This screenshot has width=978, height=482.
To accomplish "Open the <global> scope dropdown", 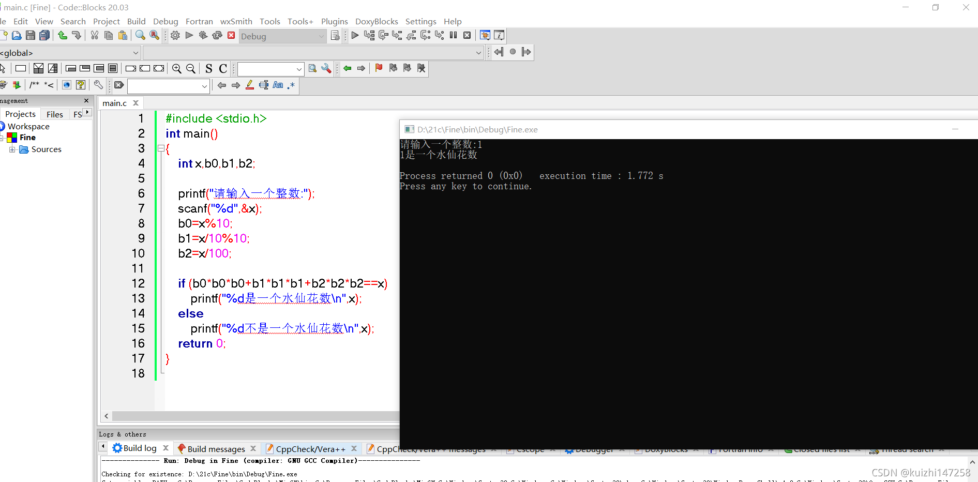I will (x=136, y=53).
